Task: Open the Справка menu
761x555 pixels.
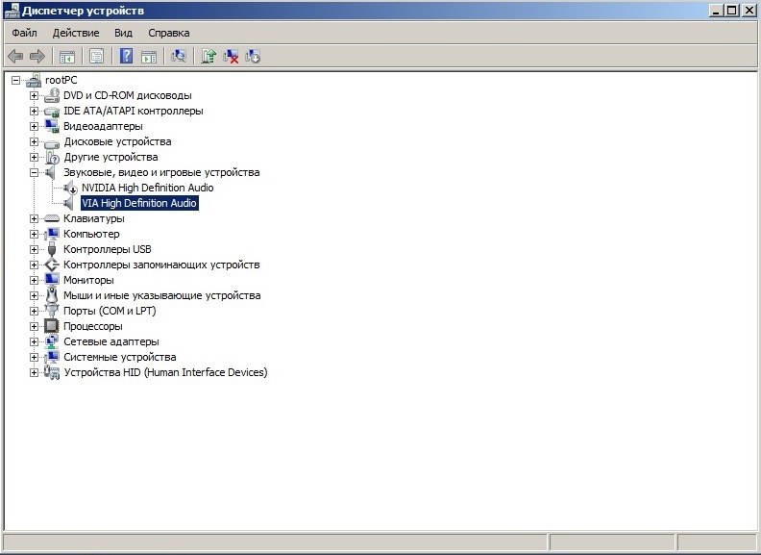Action: pos(169,33)
